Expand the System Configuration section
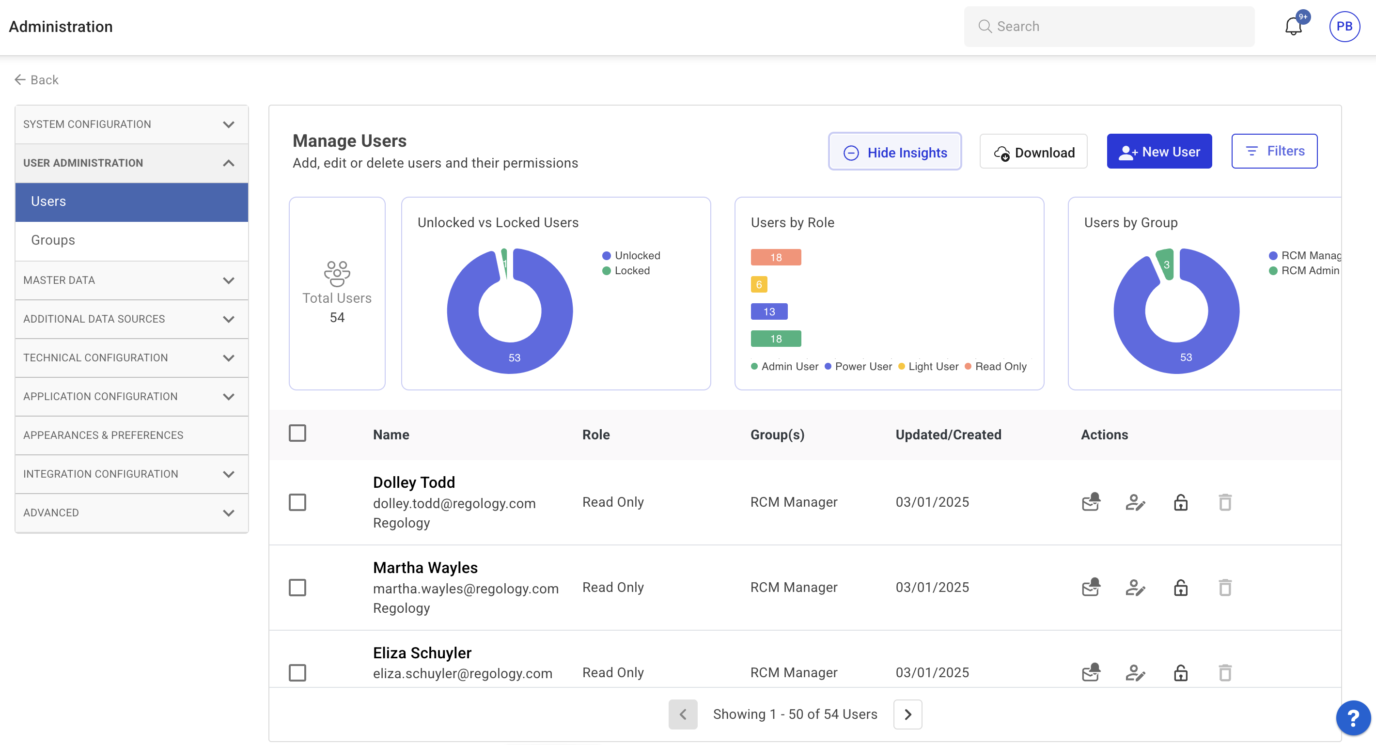1376x745 pixels. coord(131,124)
